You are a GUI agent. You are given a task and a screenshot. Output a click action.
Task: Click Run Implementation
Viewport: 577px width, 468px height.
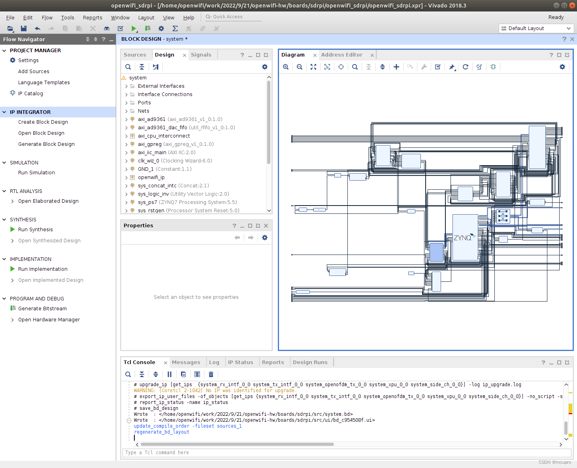click(x=43, y=269)
